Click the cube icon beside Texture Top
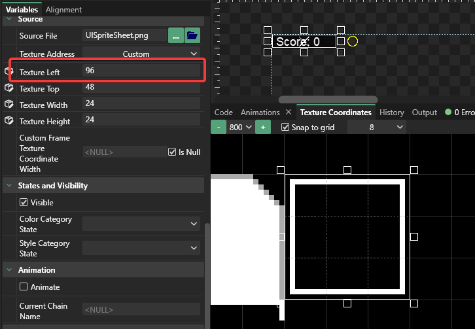Screen dimensions: 475x329 [9, 88]
